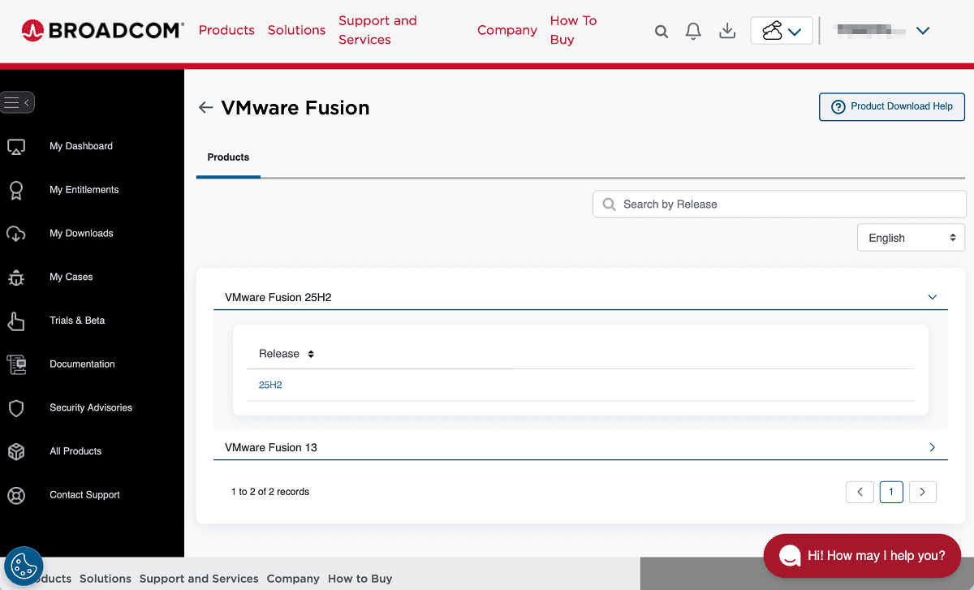
Task: Expand the user account dropdown arrow
Action: pyautogui.click(x=922, y=31)
